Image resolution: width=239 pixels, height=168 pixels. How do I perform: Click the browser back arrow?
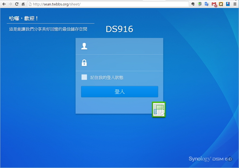click(x=4, y=4)
